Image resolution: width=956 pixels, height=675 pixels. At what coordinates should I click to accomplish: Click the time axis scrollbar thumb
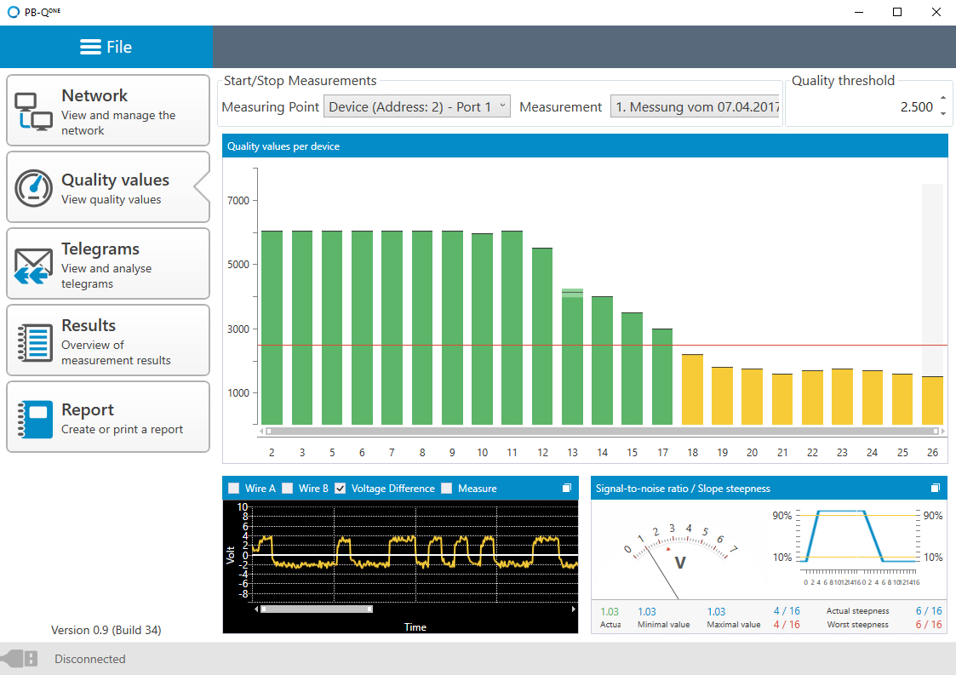click(316, 609)
